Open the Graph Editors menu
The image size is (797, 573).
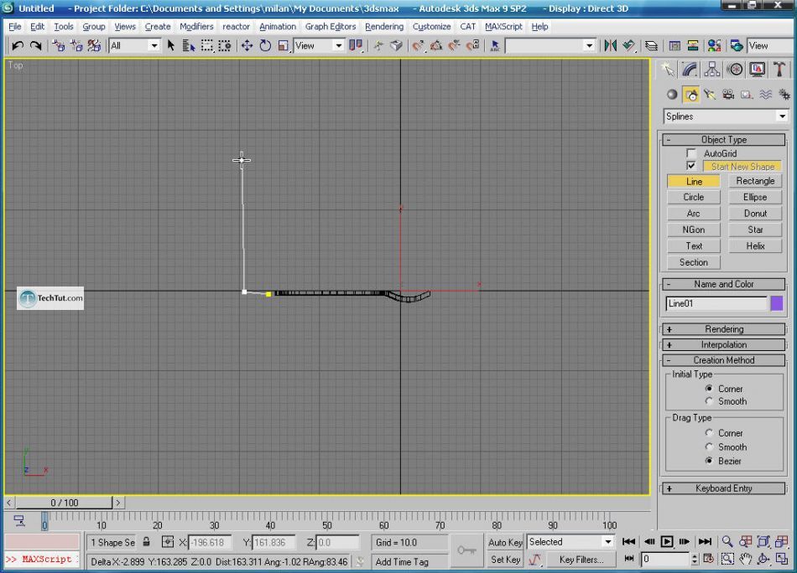pyautogui.click(x=331, y=27)
